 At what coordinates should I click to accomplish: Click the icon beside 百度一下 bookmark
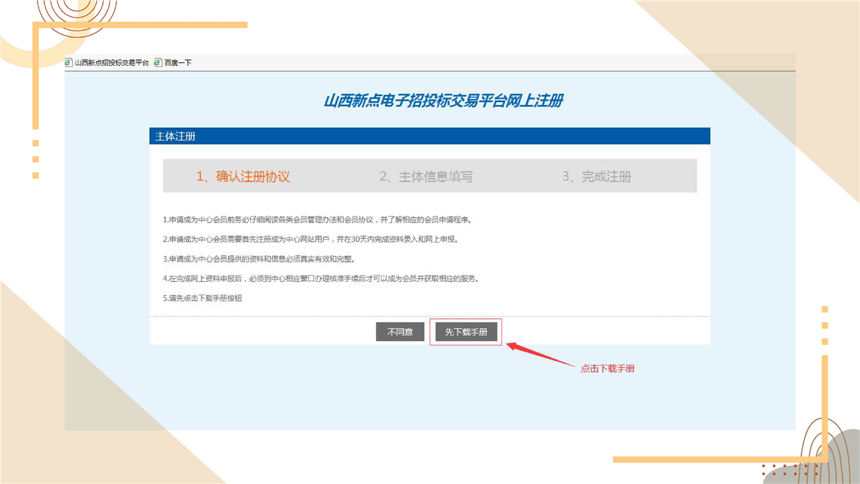click(x=158, y=63)
